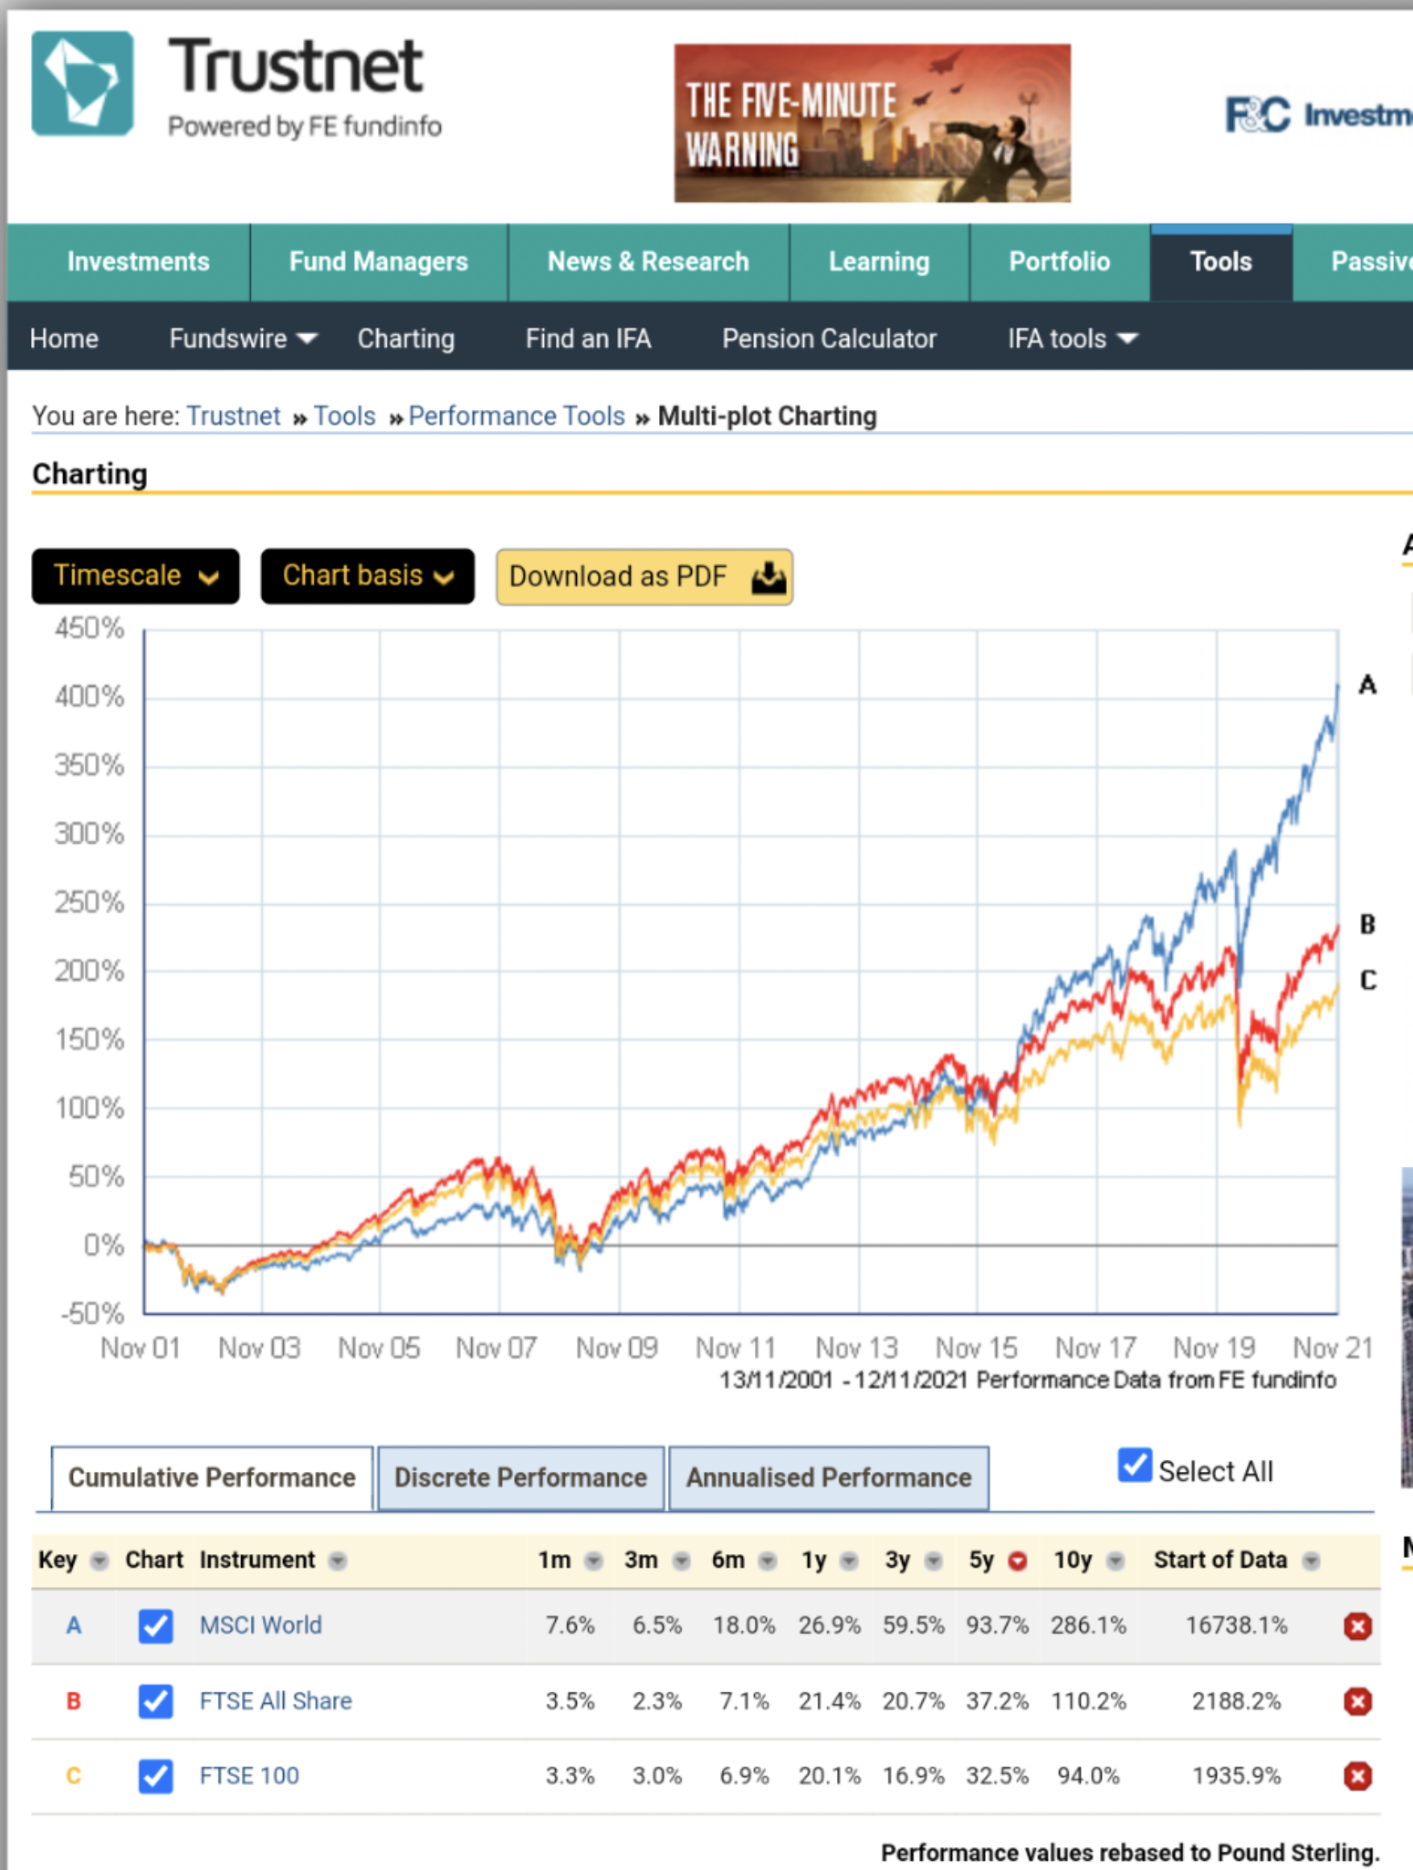1413x1870 pixels.
Task: Click the 94.0% 10y value
Action: pos(1088,1776)
